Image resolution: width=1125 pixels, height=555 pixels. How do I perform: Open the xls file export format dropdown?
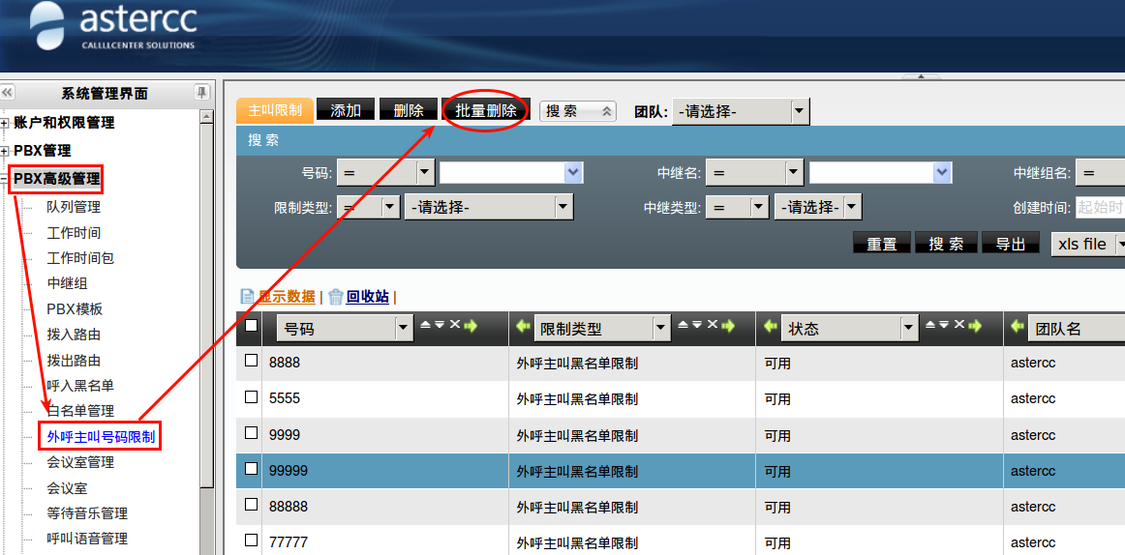(x=1088, y=244)
